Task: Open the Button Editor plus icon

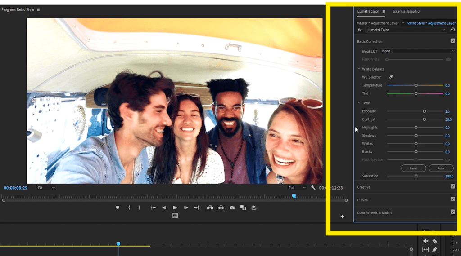Action: click(342, 217)
